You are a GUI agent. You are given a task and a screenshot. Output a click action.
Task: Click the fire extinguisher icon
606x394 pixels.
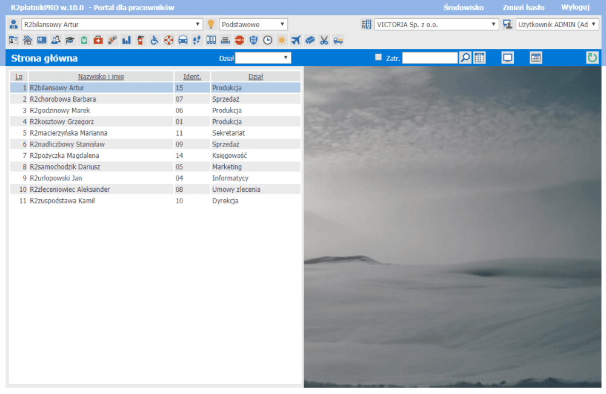pos(141,41)
